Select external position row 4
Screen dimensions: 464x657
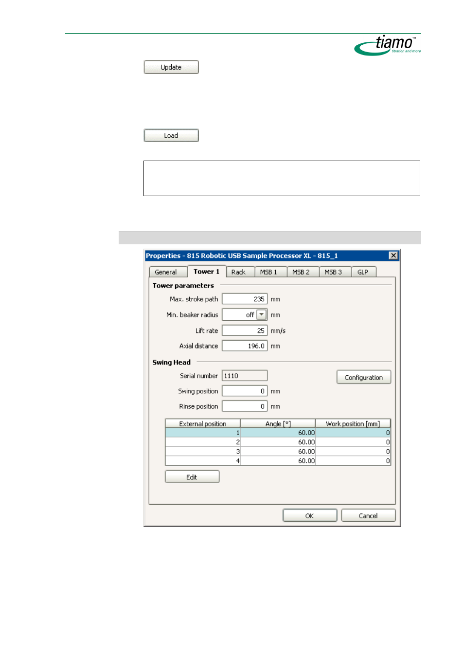click(x=278, y=461)
